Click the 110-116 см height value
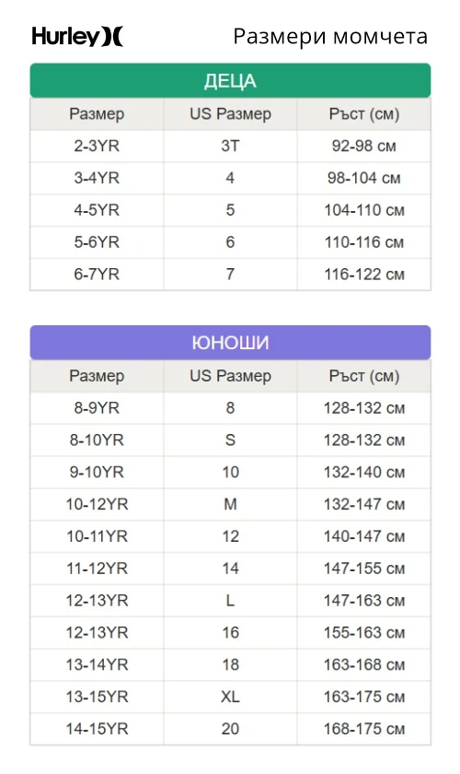 point(363,242)
